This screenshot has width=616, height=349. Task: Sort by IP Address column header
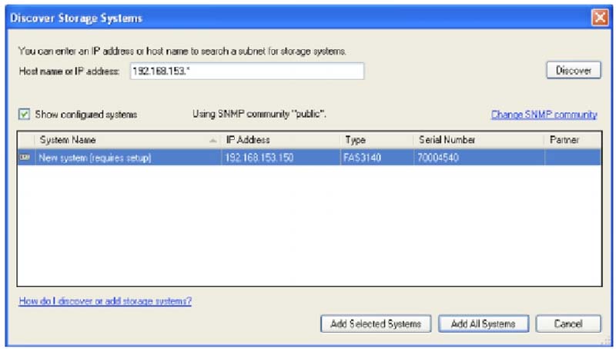[x=280, y=140]
